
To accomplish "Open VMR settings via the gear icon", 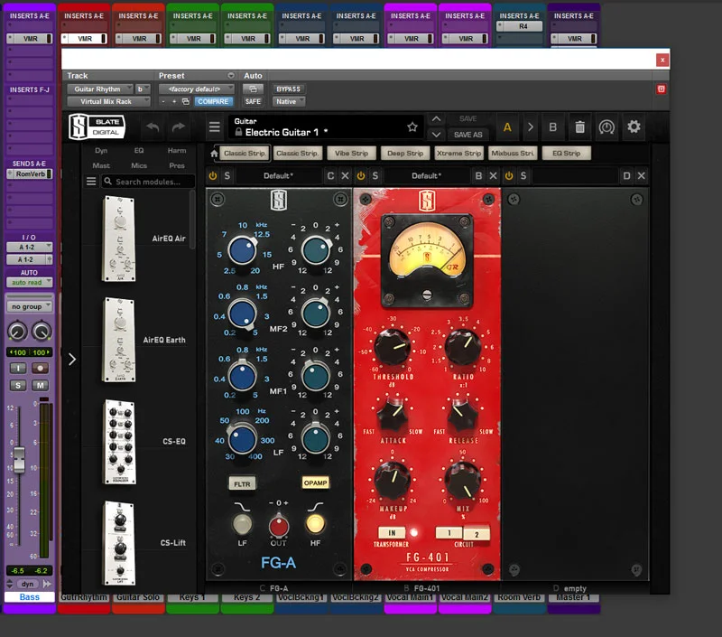I will point(634,126).
